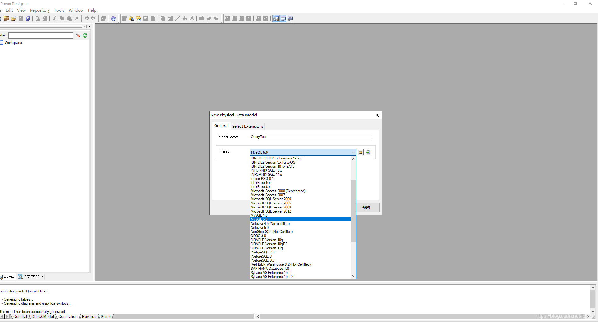Image resolution: width=598 pixels, height=322 pixels.
Task: Click the text letter A toolbar icon
Action: (192, 19)
